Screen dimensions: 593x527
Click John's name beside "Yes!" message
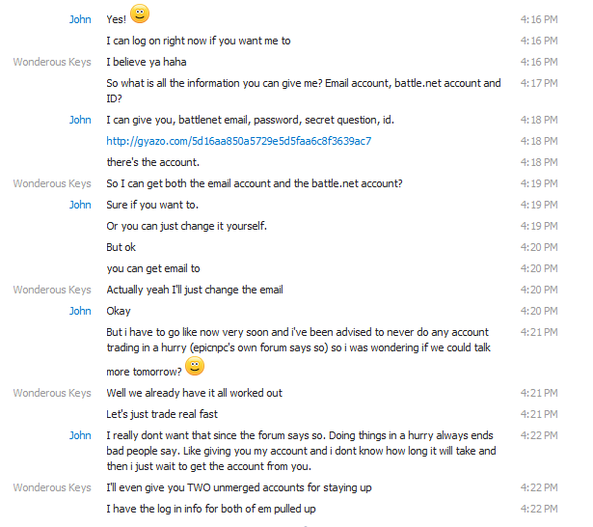pyautogui.click(x=80, y=19)
